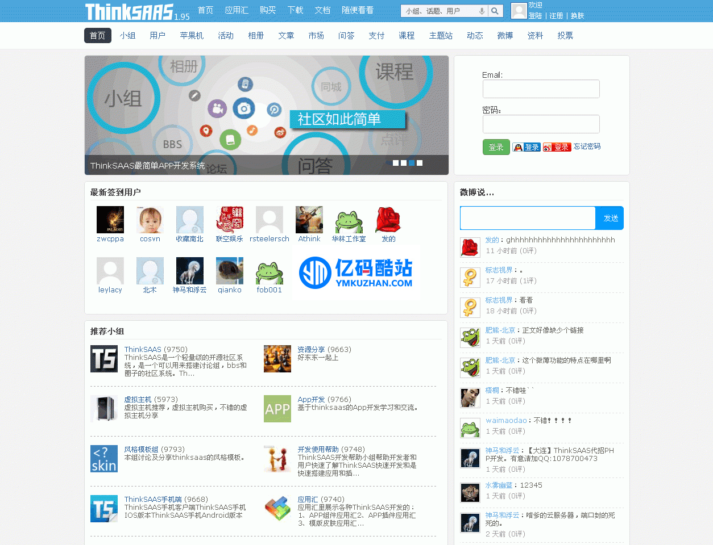713x545 pixels.
Task: Open the 开发使用帮助 group title link
Action: (x=318, y=450)
